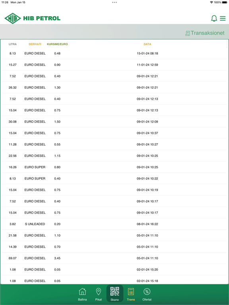Open the Pikat locations tab
Viewport: 229px width, 305px height.
pyautogui.click(x=99, y=294)
